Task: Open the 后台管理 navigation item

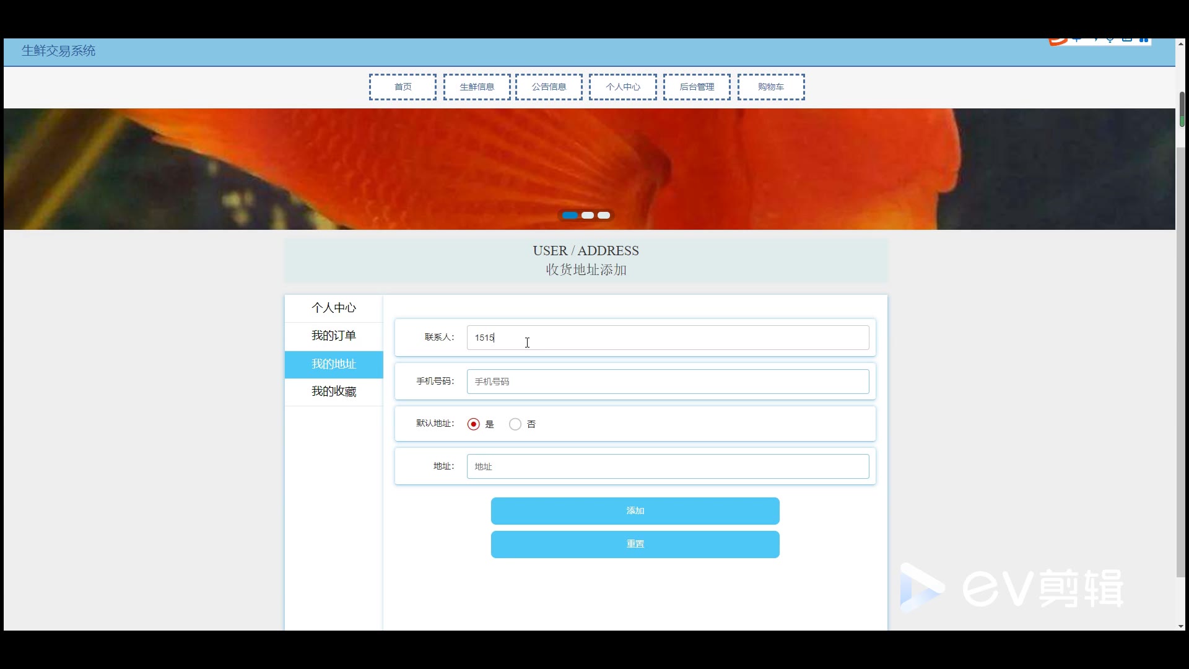Action: (697, 87)
